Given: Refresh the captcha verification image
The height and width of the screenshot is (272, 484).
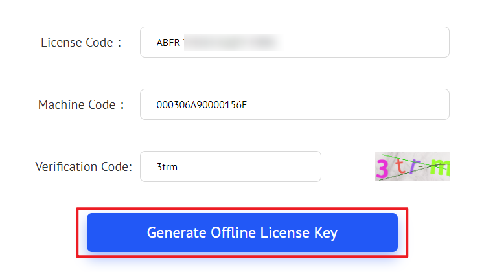Looking at the screenshot, I should pyautogui.click(x=411, y=166).
